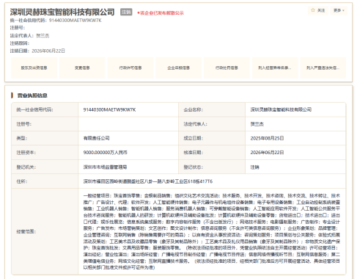
Task: Click the 住所 label cell
Action: point(45,181)
